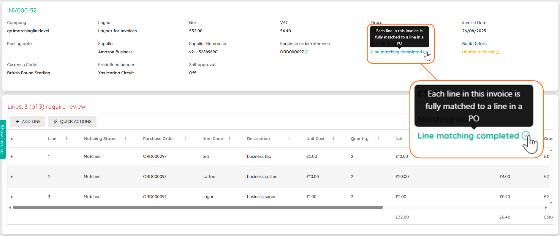Screen dimensions: 560x236
Task: Sort by Matching Status column header
Action: pyautogui.click(x=100, y=139)
